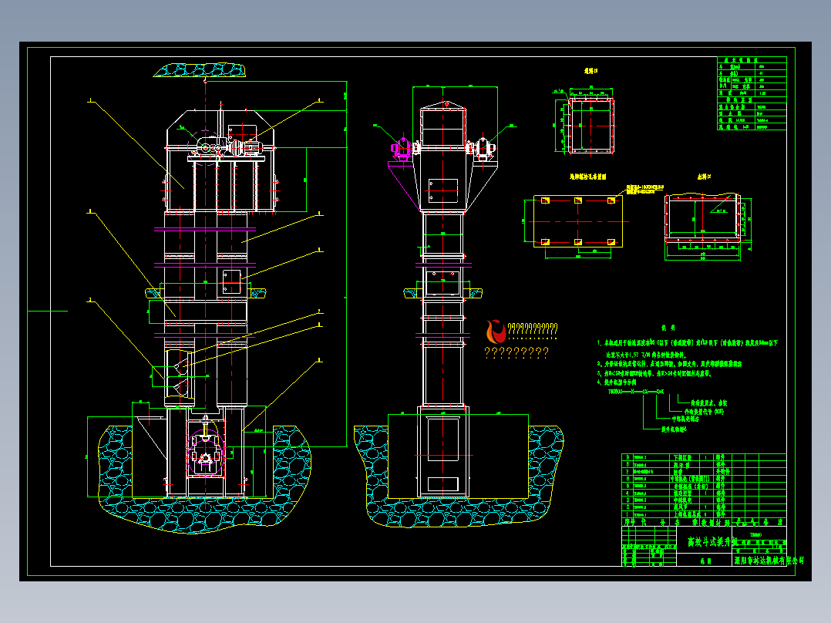Image resolution: width=831 pixels, height=623 pixels.
Task: Click the parts list header row 序号 代号
Action: click(704, 522)
